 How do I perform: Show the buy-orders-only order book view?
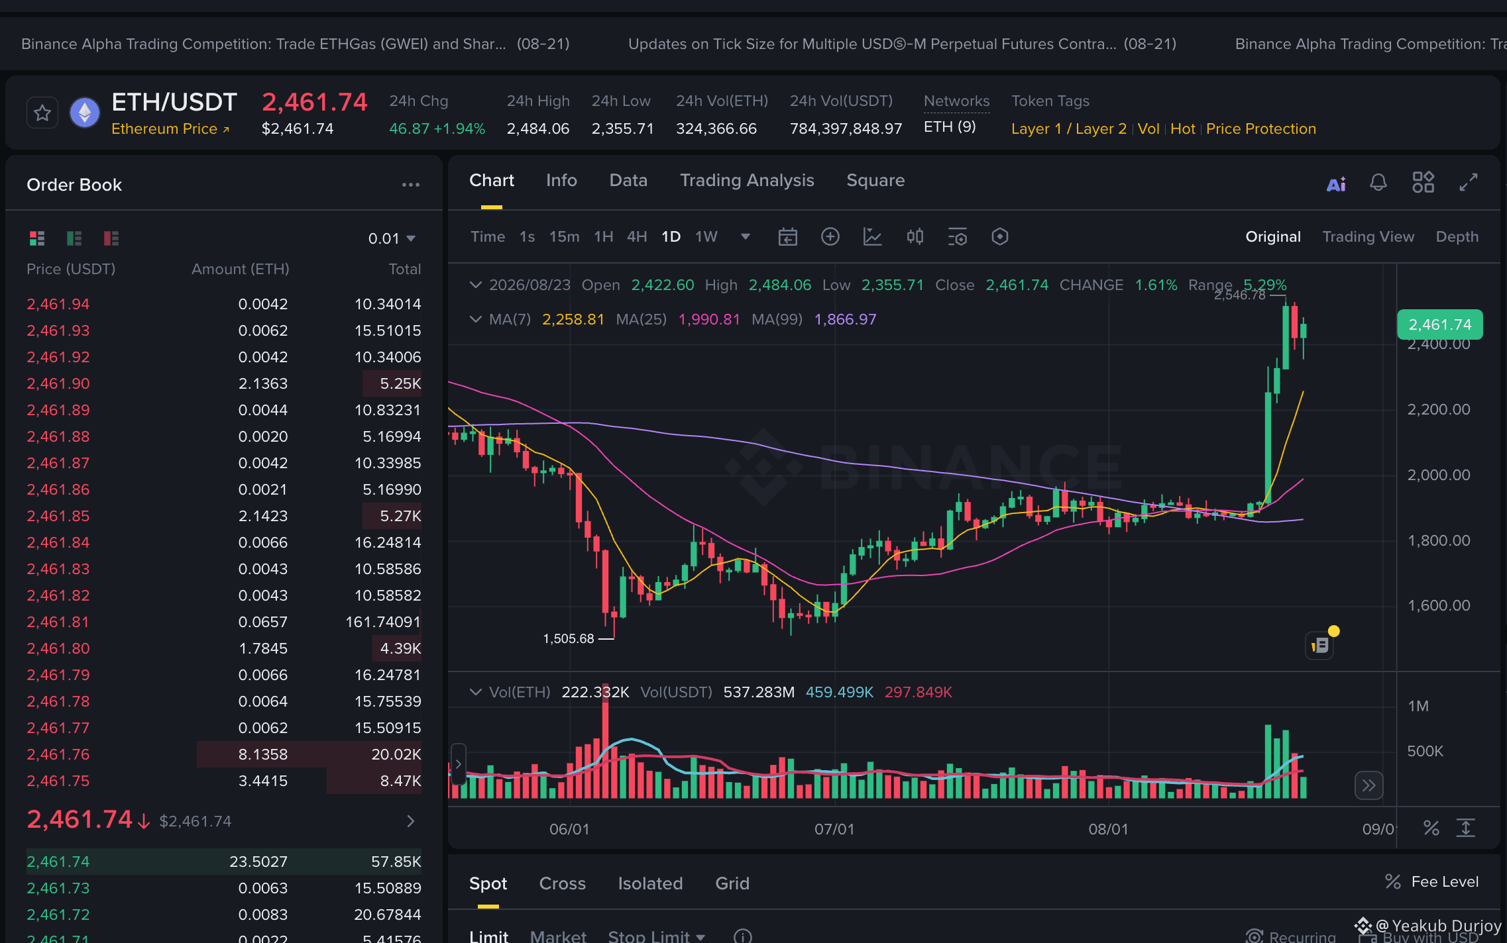(74, 238)
